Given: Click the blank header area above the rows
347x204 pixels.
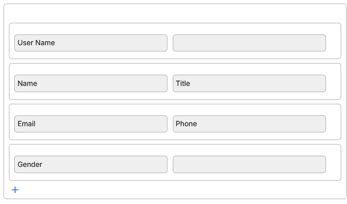Looking at the screenshot, I should 174,13.
